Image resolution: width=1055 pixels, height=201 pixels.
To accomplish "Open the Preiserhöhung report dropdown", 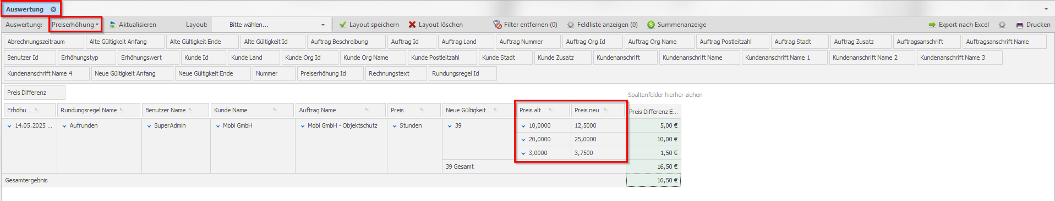I will tap(75, 25).
